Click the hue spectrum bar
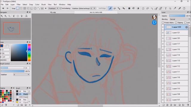Image resolution: width=191 pixels, height=107 pixels. (x=29, y=53)
